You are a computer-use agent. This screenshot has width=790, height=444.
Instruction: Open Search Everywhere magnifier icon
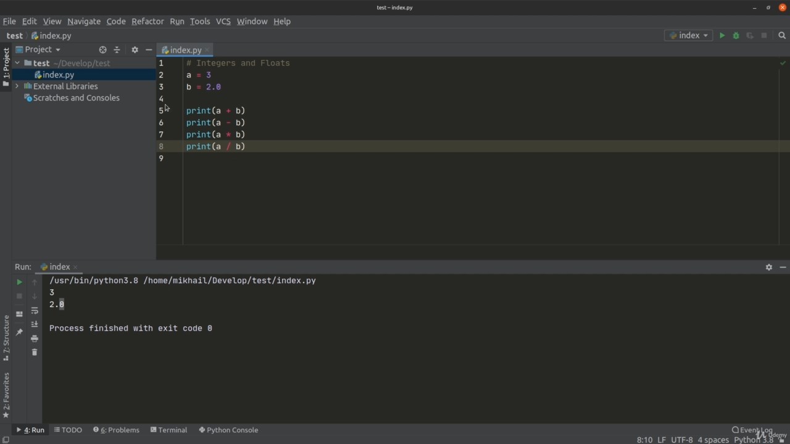(x=782, y=36)
